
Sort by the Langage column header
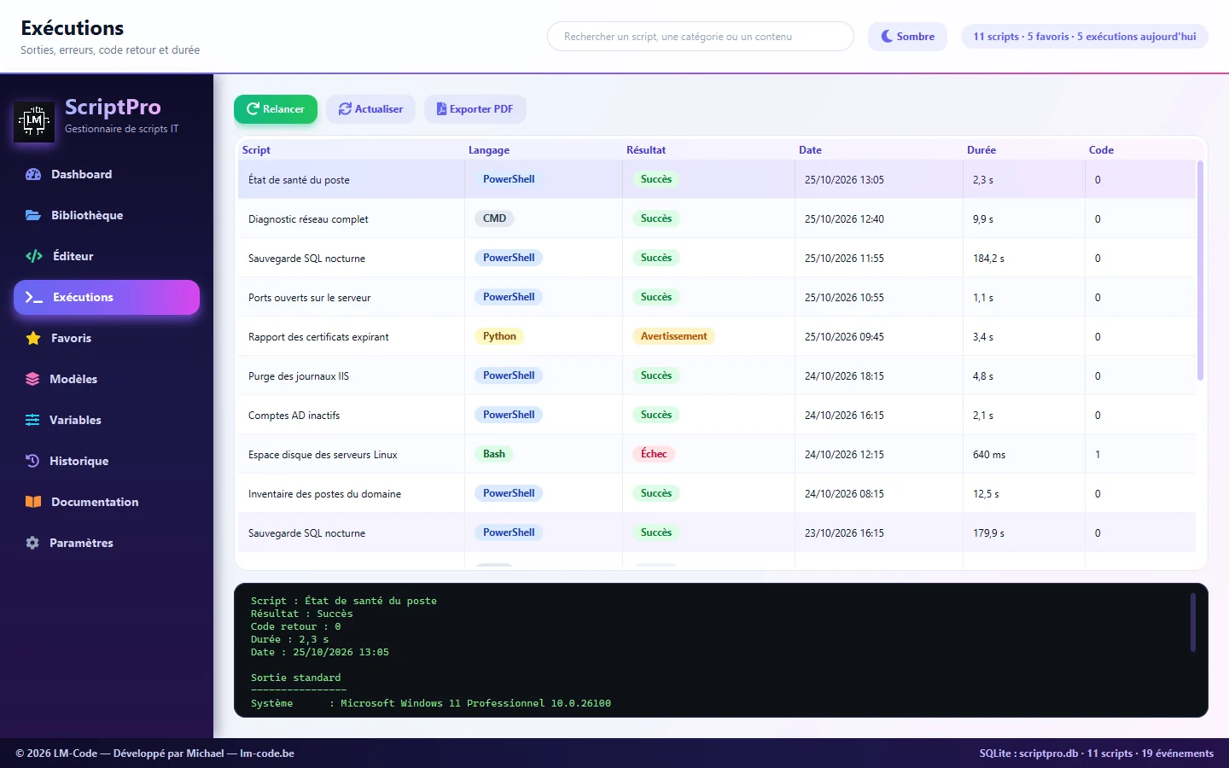[x=489, y=150]
